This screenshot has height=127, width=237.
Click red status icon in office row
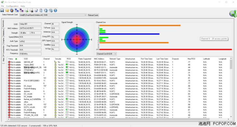pyautogui.click(x=9, y=102)
